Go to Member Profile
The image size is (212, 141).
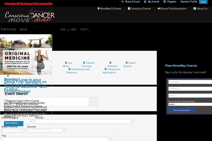tap(189, 2)
